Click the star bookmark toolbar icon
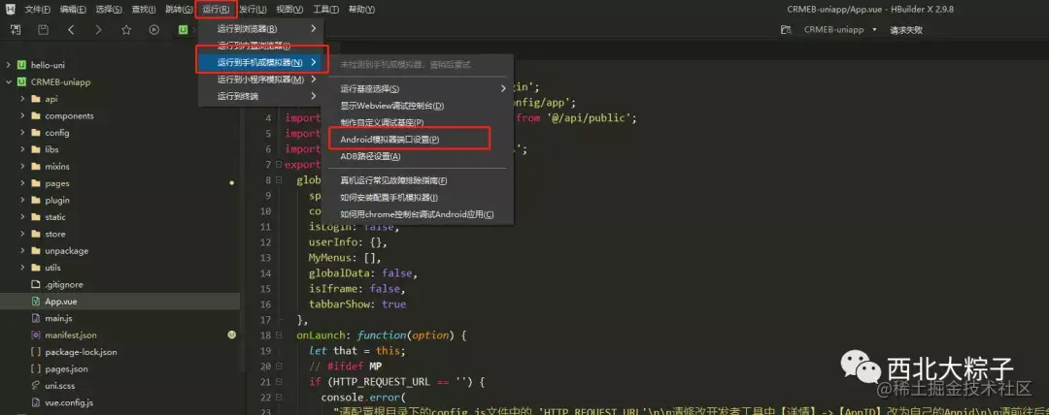Screen dimensions: 1049x415 [x=126, y=30]
